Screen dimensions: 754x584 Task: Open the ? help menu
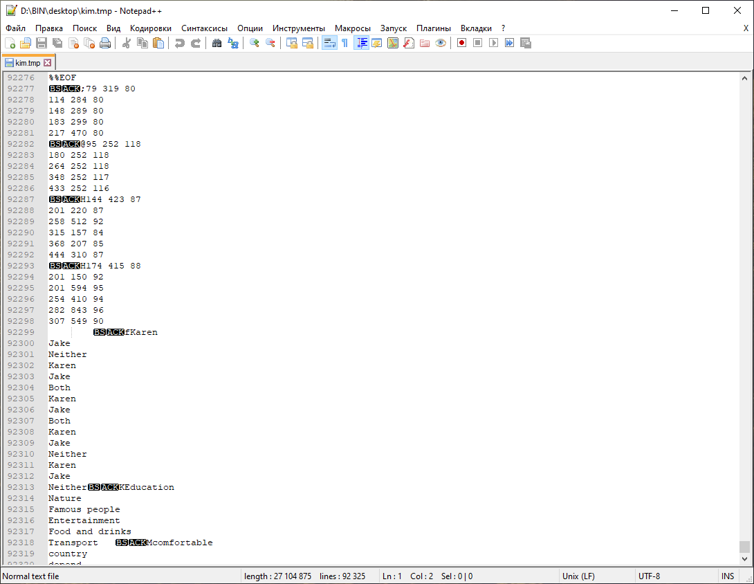coord(503,28)
